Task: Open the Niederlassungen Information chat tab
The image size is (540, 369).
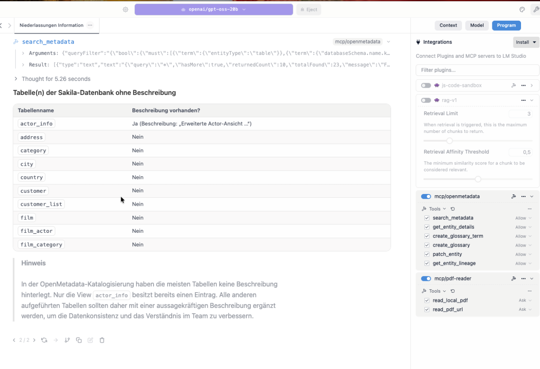Action: point(51,25)
